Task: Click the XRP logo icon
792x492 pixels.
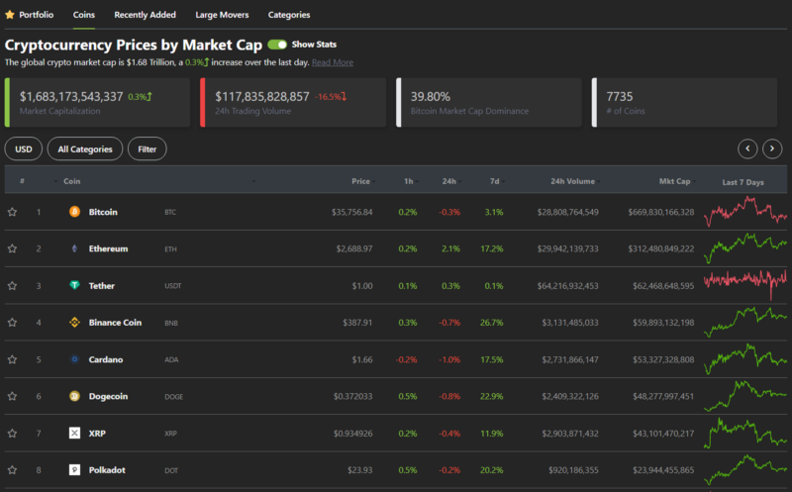Action: [x=74, y=433]
